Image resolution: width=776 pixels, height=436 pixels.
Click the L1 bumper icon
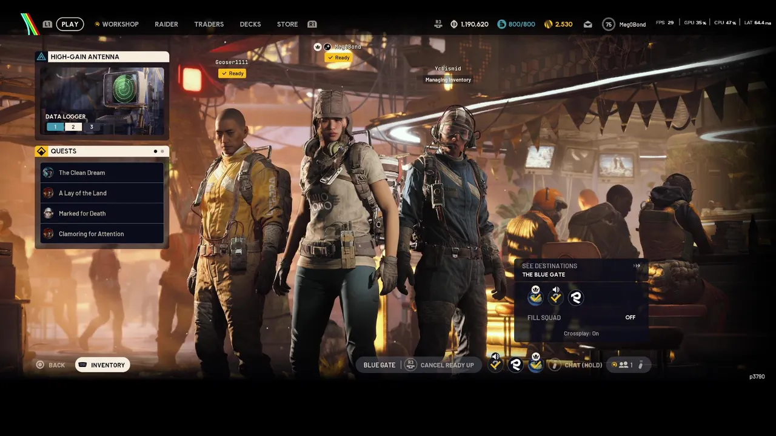point(47,24)
